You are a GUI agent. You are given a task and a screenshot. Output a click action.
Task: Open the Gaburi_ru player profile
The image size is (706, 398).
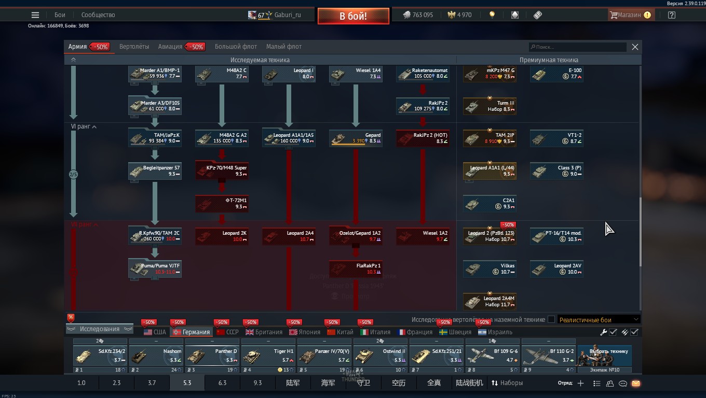pos(288,15)
